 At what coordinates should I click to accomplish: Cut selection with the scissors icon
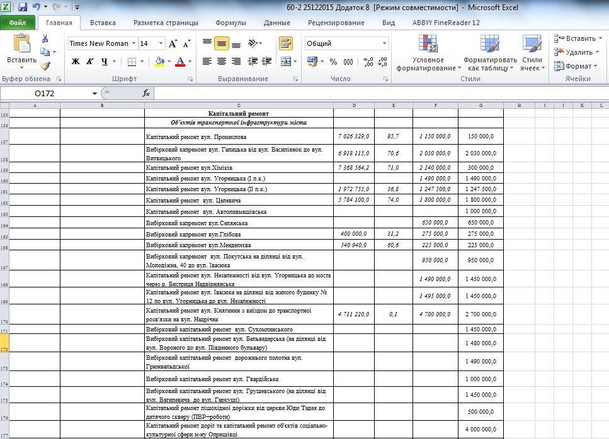45,38
